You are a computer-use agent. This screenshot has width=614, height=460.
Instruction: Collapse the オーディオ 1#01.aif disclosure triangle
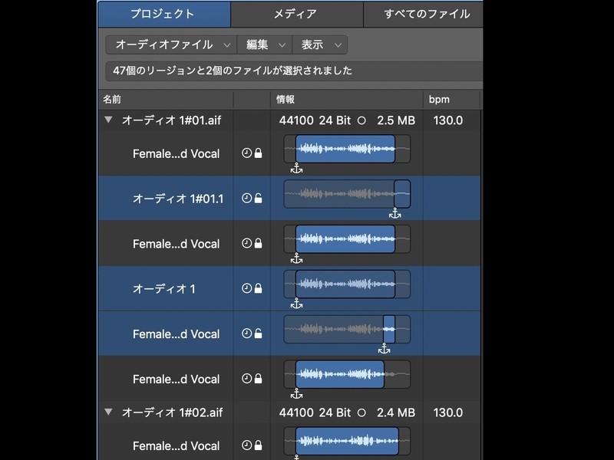pos(108,120)
